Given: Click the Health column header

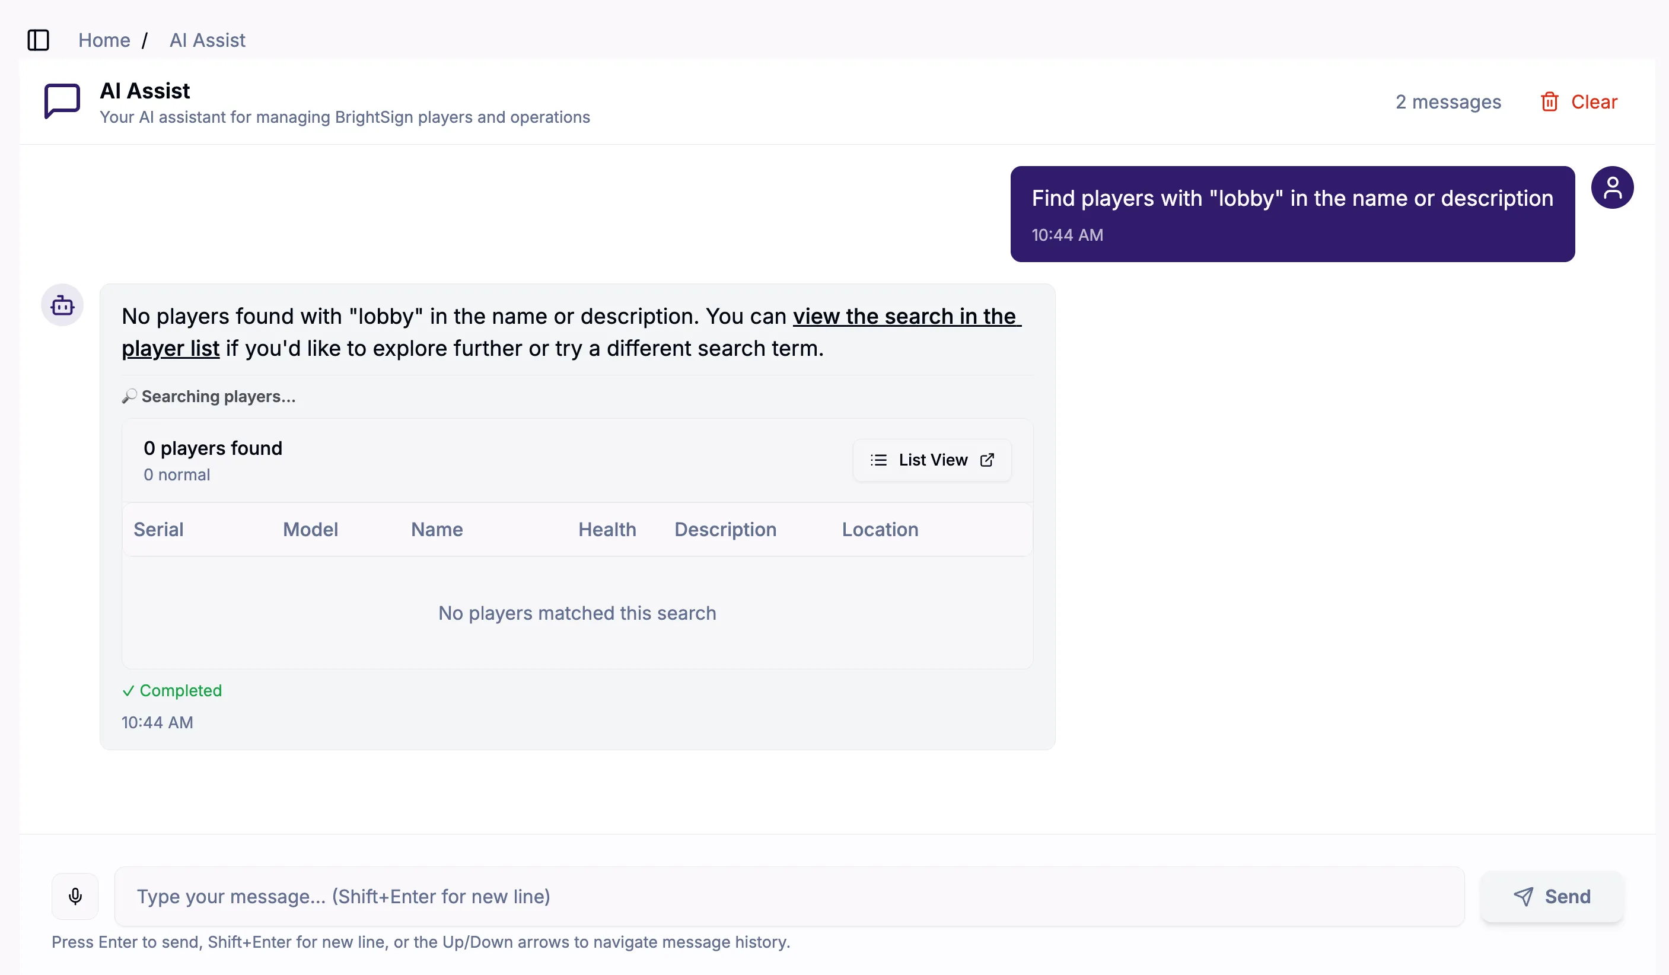Looking at the screenshot, I should pyautogui.click(x=607, y=529).
